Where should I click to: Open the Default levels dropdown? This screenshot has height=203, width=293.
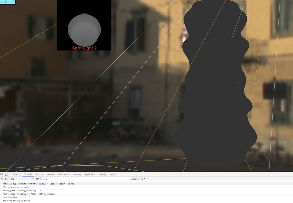(138, 179)
